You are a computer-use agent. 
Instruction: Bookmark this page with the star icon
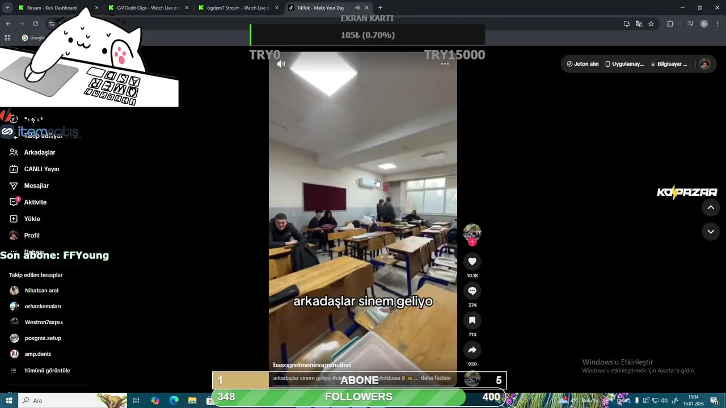651,24
